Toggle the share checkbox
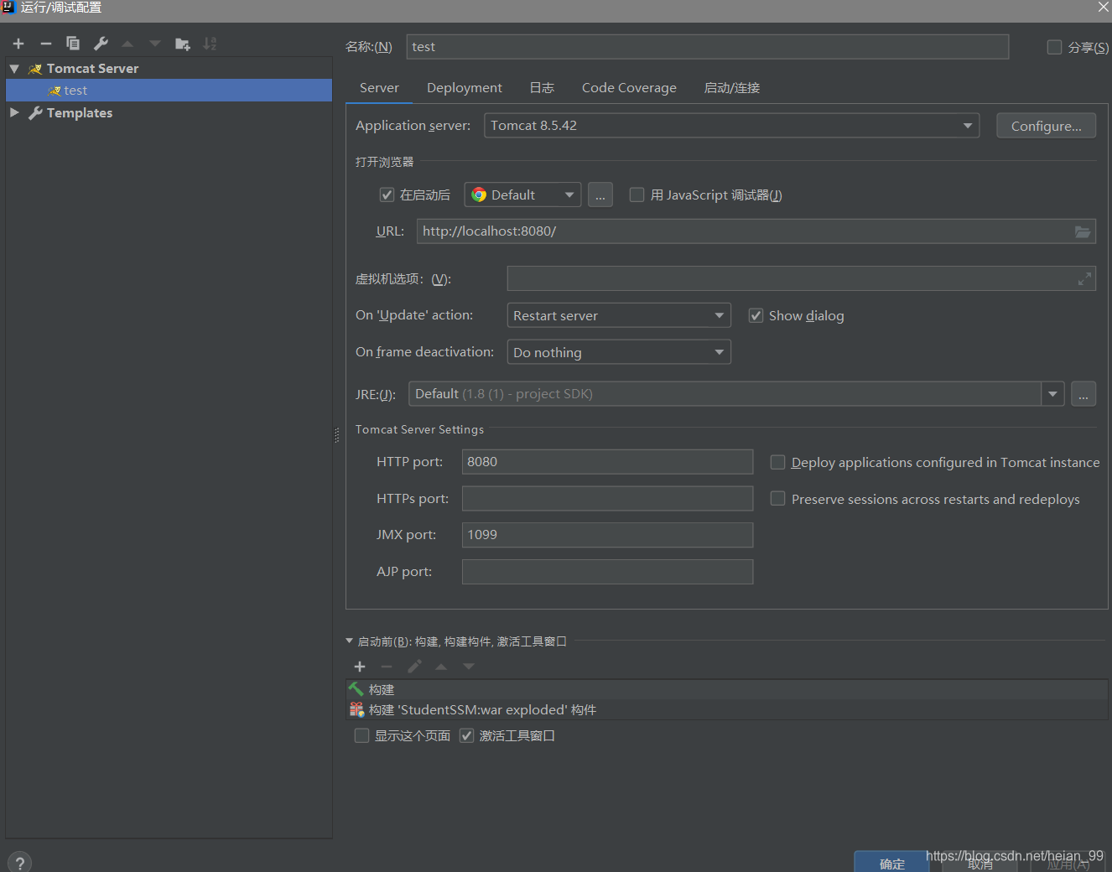The height and width of the screenshot is (872, 1112). click(1054, 47)
